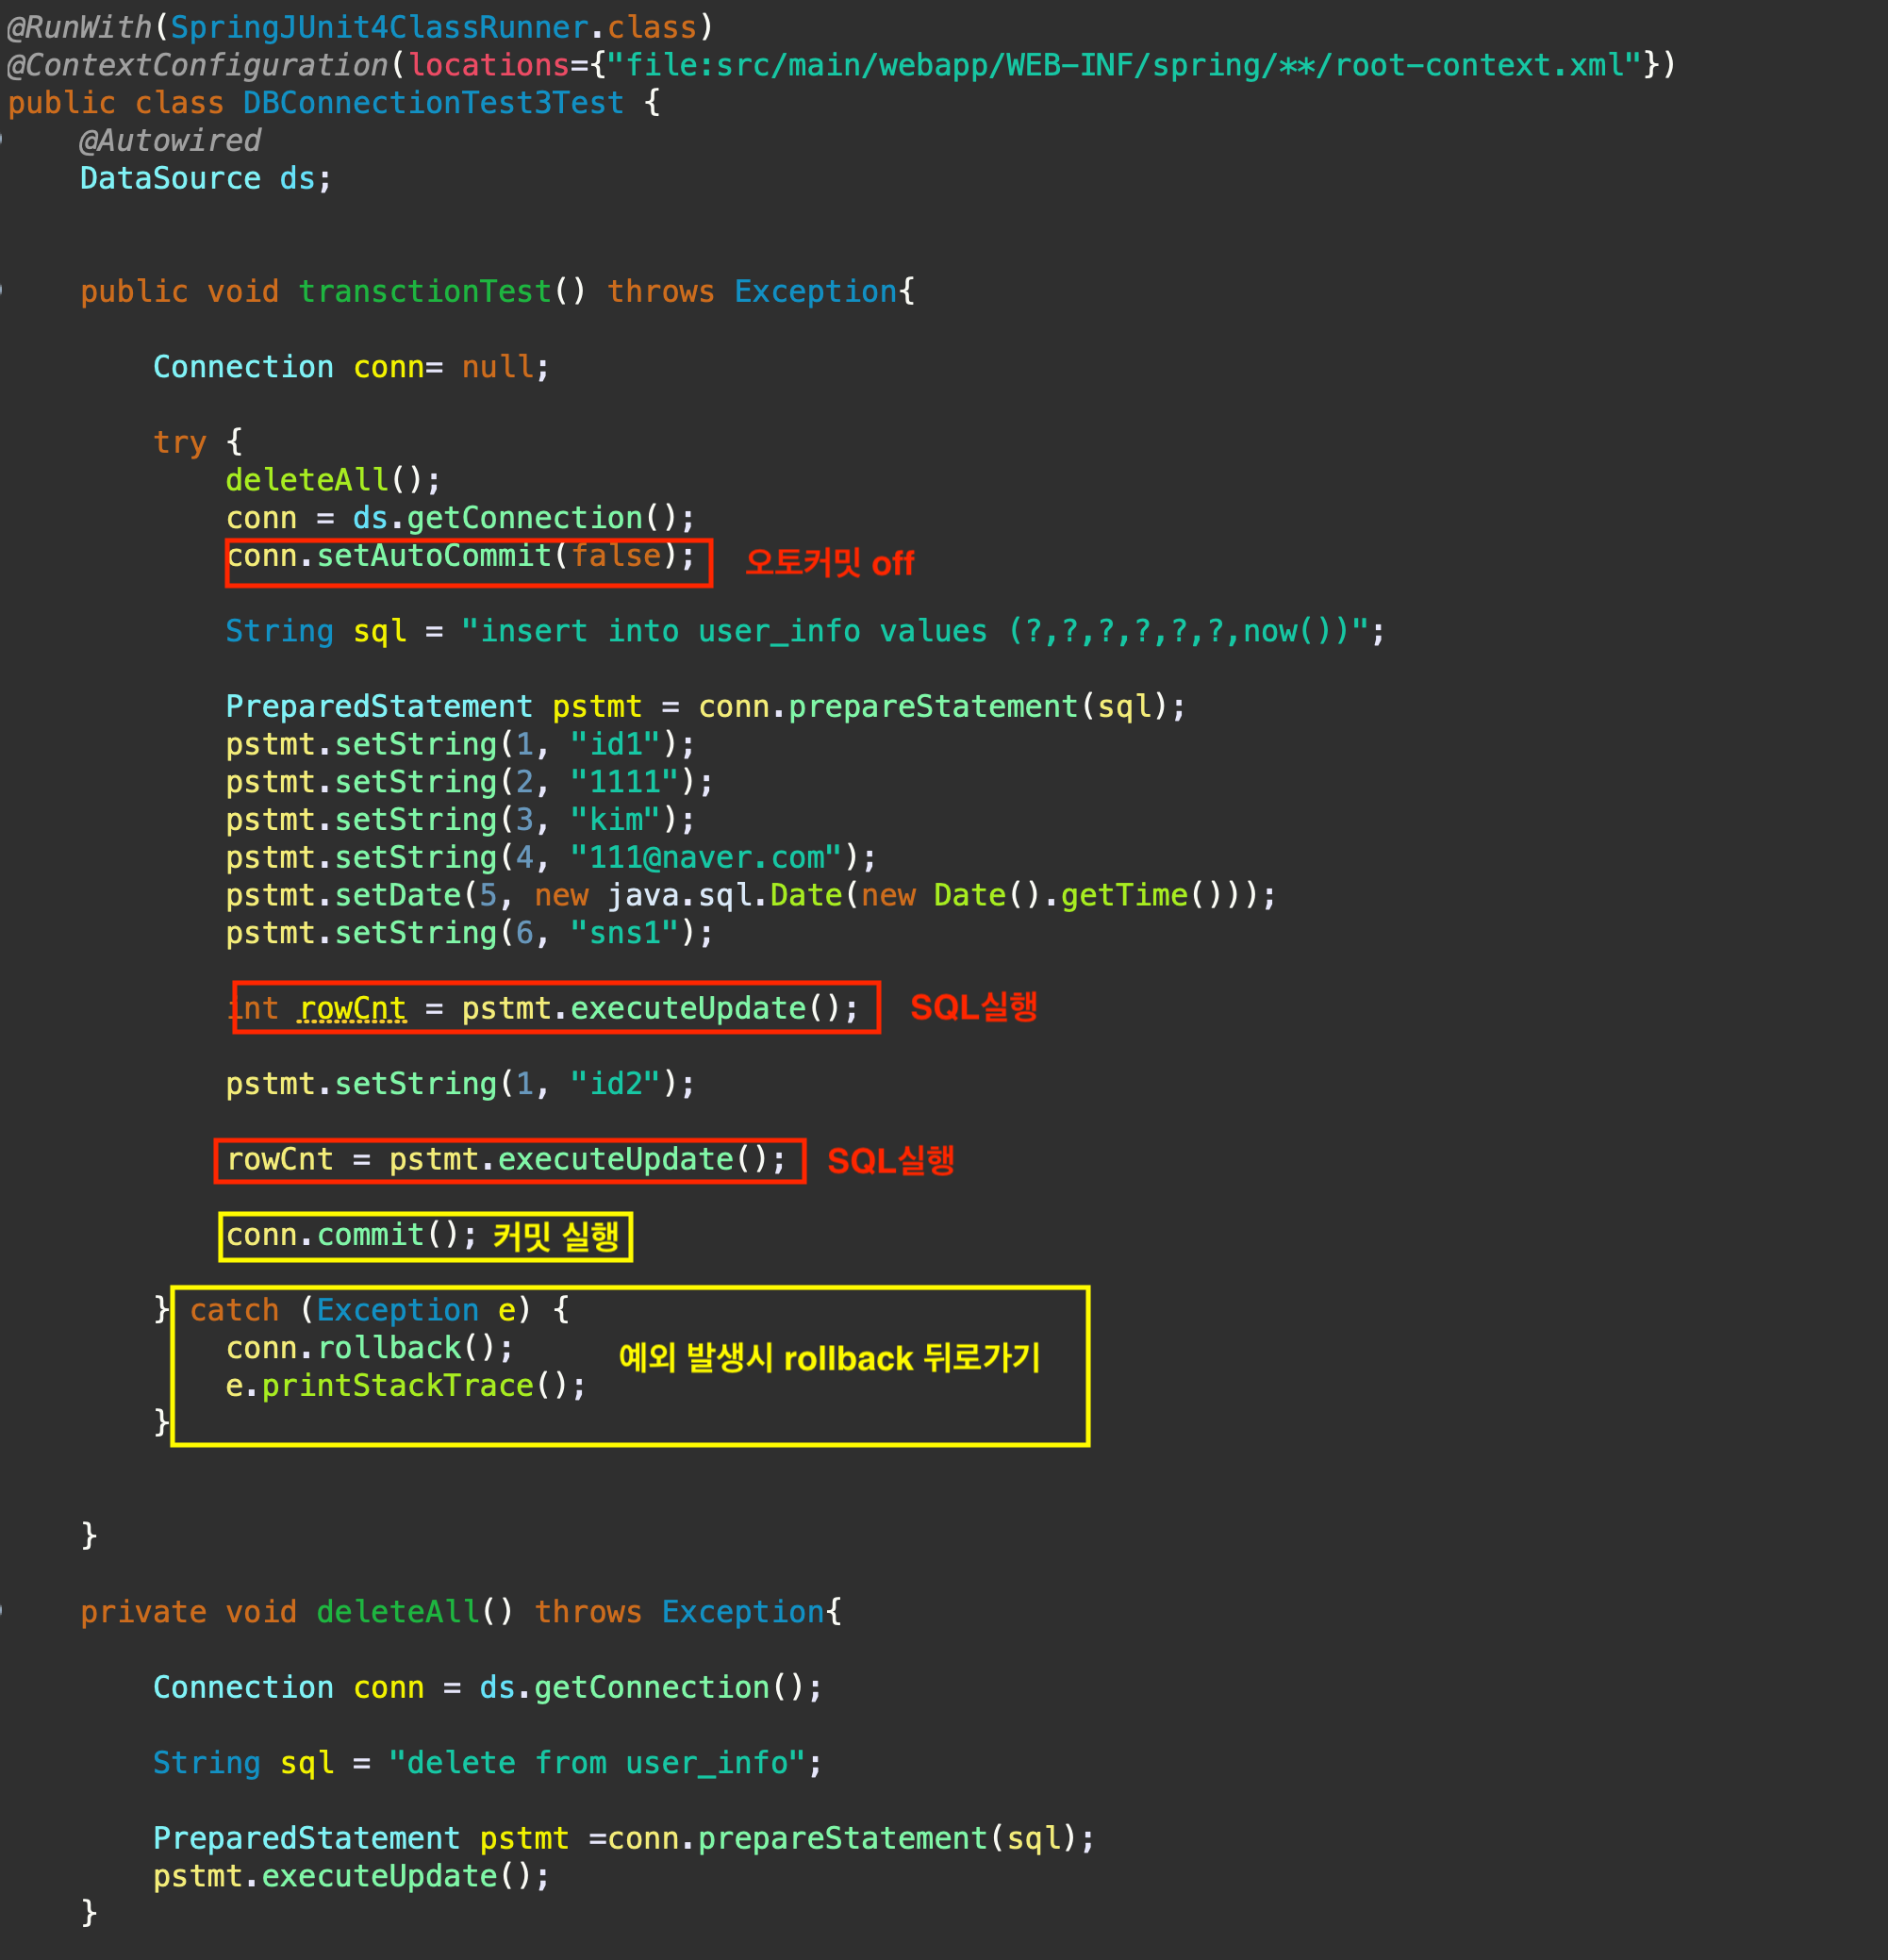This screenshot has width=1888, height=1960.
Task: Click the insert into user_info SQL string
Action: 914,631
